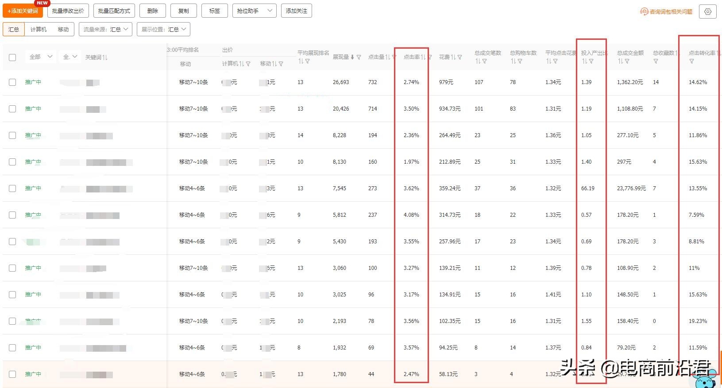Check the row with 20,426 impressions

(12, 109)
